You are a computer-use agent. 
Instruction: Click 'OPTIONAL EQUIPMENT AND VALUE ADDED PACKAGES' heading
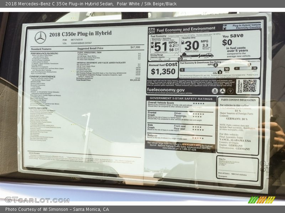coord(101,63)
